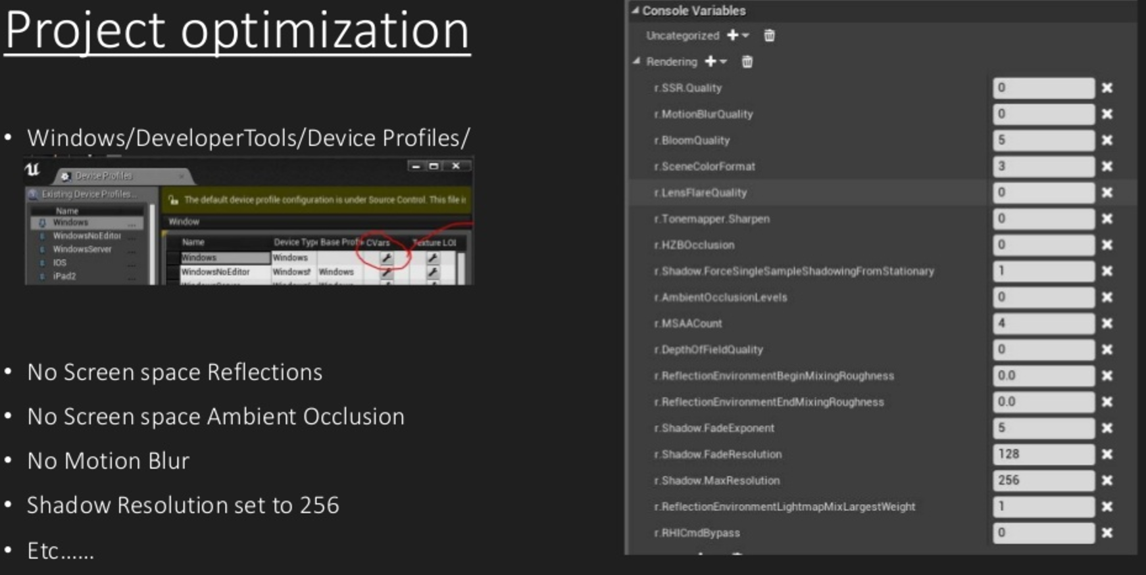
Task: Remove the r.HZBOcclusion variable
Action: (1107, 245)
